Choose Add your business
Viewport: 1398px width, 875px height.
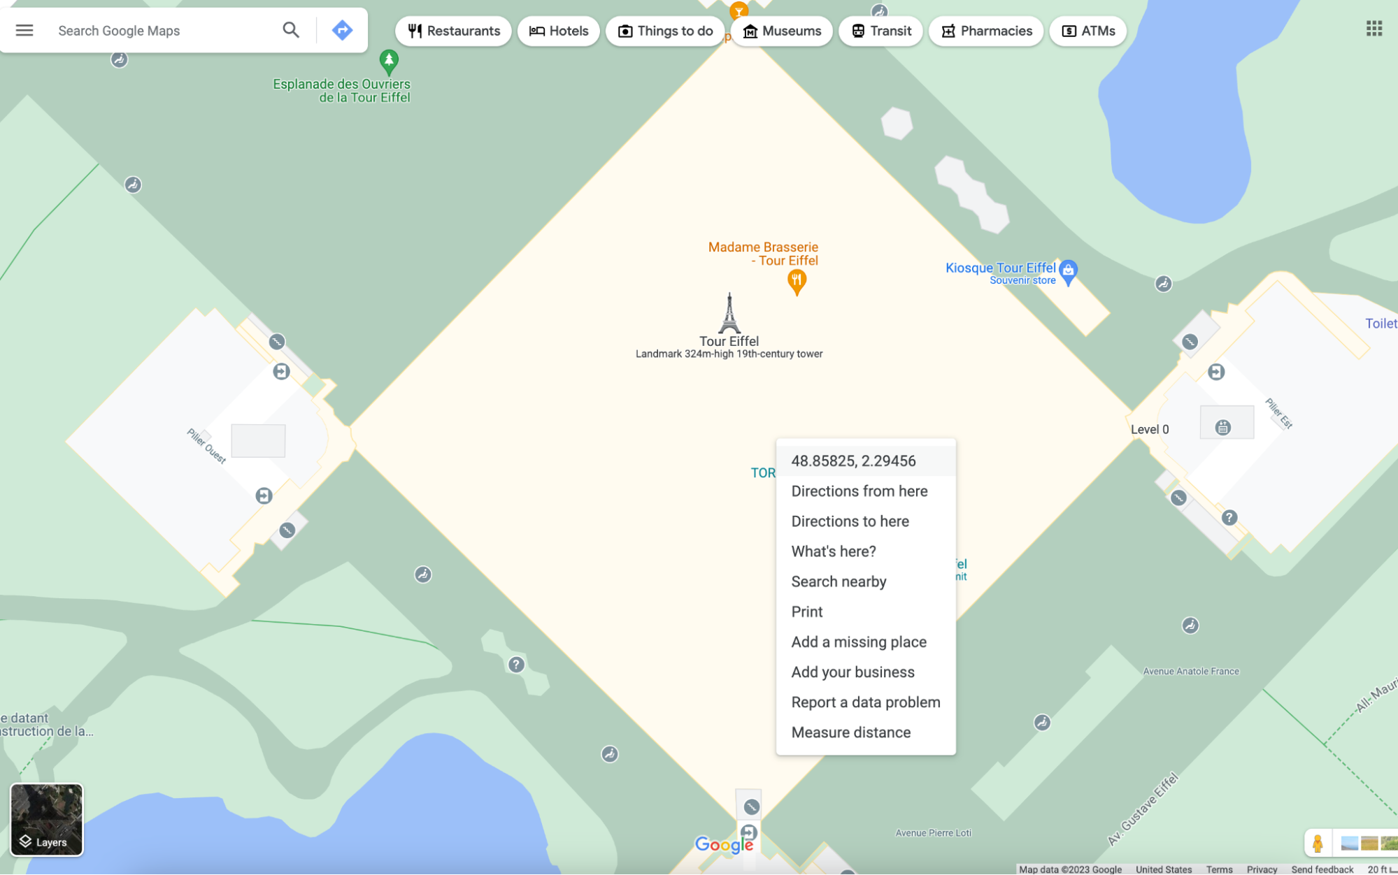point(866,672)
